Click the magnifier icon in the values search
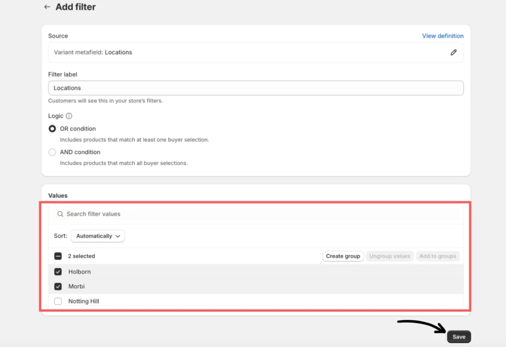 click(60, 214)
